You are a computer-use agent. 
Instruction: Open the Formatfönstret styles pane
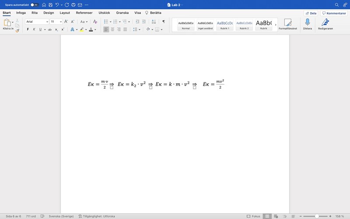[x=287, y=22]
